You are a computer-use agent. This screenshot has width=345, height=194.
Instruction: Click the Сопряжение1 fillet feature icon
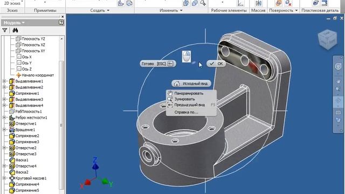click(12, 93)
